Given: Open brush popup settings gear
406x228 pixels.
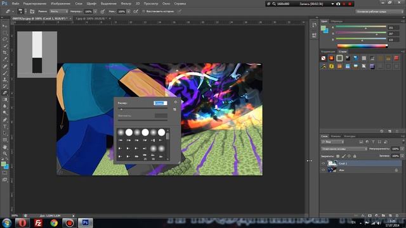Looking at the screenshot, I should pos(176,102).
